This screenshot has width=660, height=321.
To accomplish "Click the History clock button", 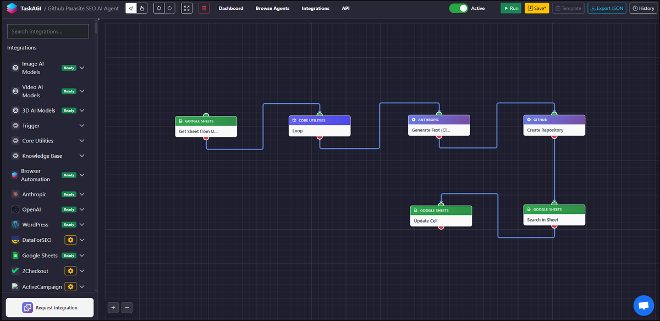I will (x=643, y=8).
